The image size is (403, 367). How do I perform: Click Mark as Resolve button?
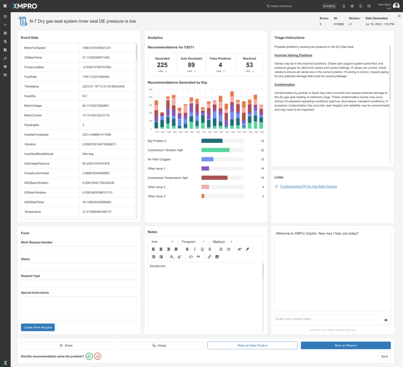(x=346, y=345)
